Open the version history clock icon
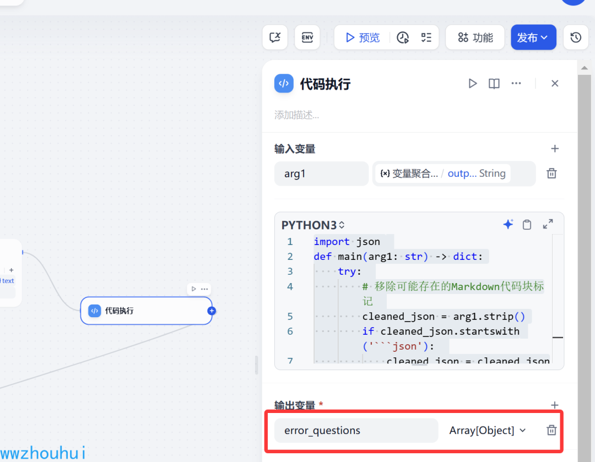This screenshot has width=595, height=462. [x=576, y=37]
